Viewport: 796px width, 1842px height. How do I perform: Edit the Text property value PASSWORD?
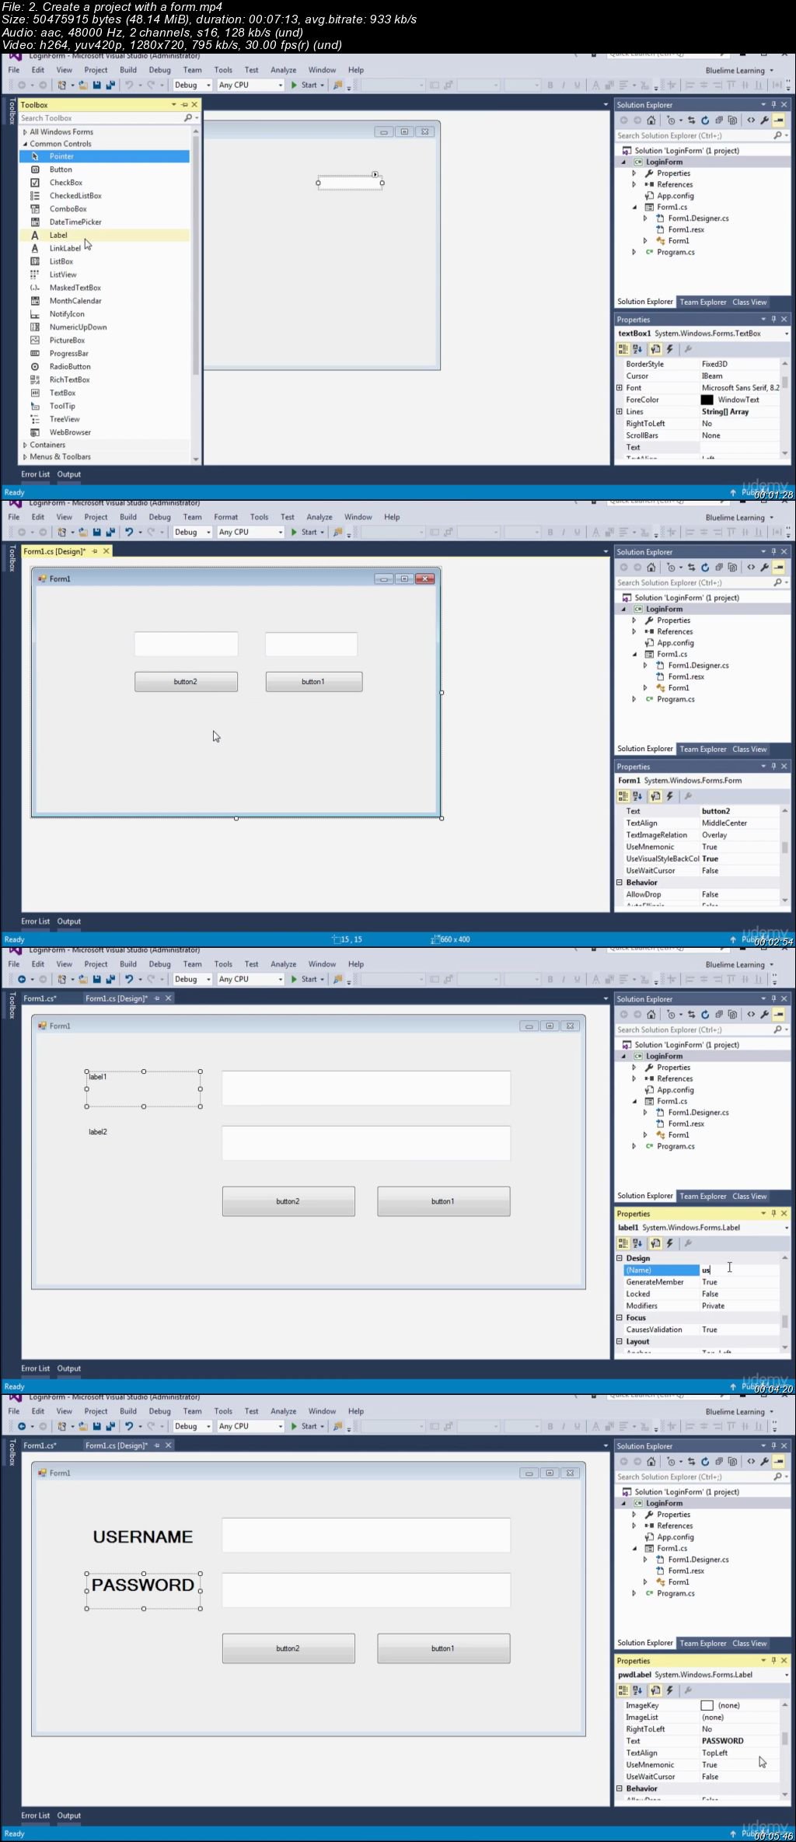pyautogui.click(x=740, y=1742)
